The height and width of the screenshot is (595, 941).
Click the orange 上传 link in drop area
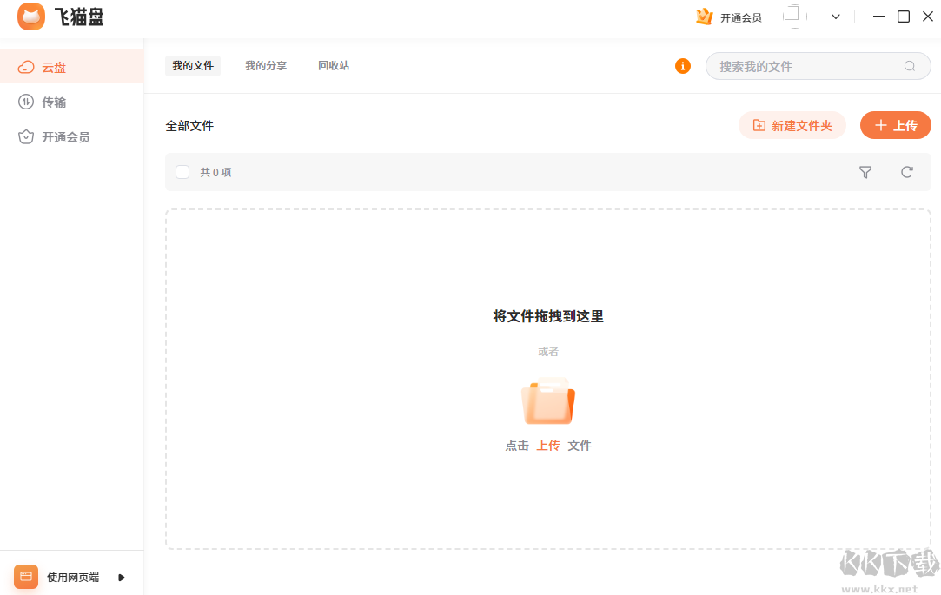[x=548, y=445]
